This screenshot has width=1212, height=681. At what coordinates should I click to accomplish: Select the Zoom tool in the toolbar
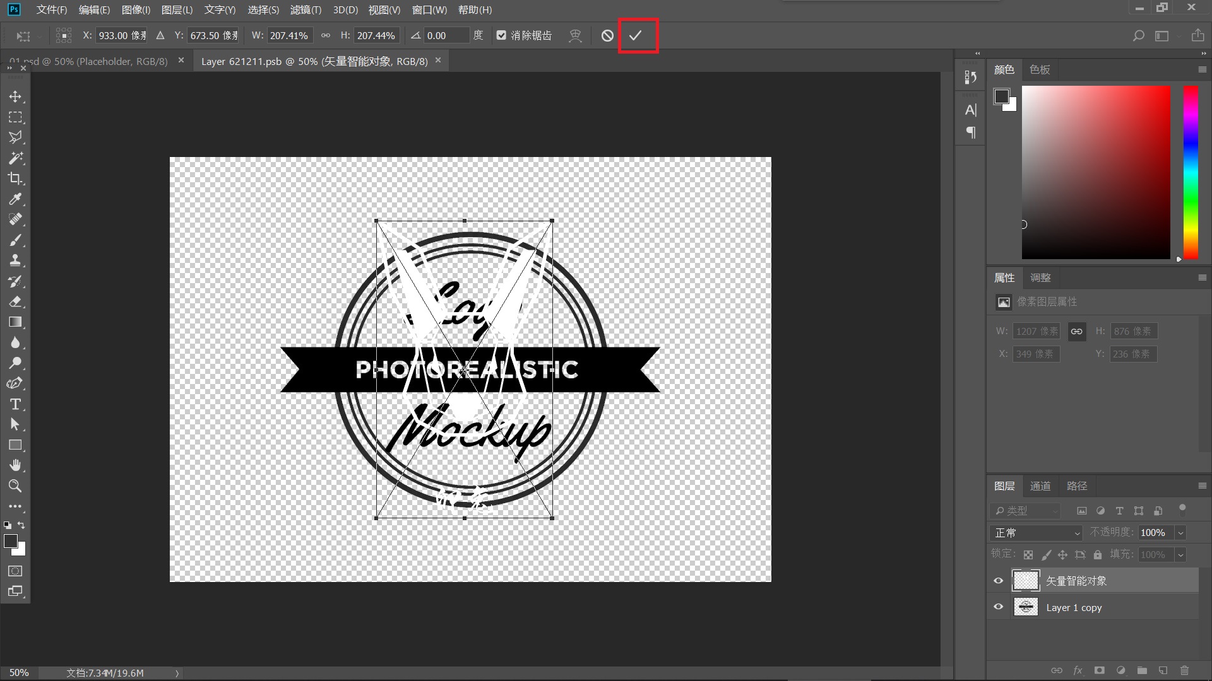tap(15, 486)
